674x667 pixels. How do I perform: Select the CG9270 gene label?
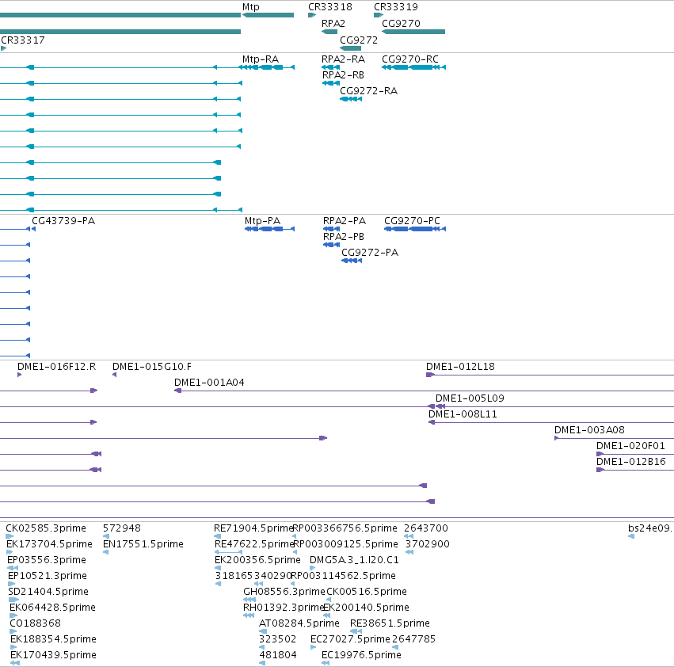click(401, 24)
